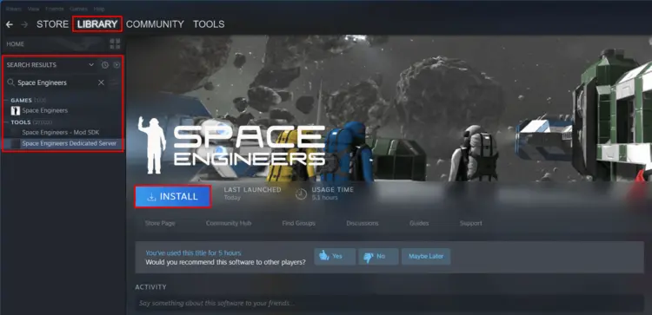Decline recommendation with No button

click(x=378, y=257)
